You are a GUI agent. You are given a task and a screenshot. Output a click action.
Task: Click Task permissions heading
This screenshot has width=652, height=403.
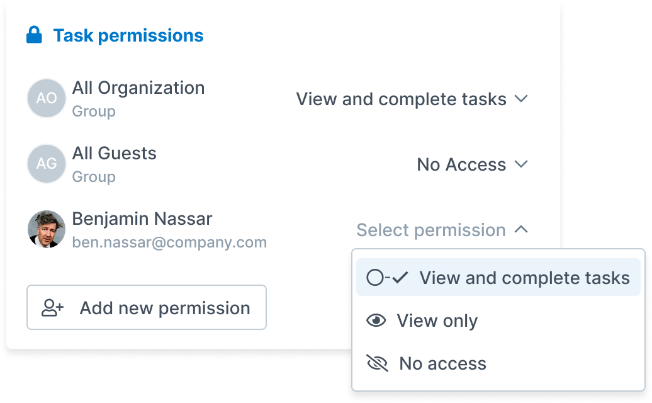128,35
